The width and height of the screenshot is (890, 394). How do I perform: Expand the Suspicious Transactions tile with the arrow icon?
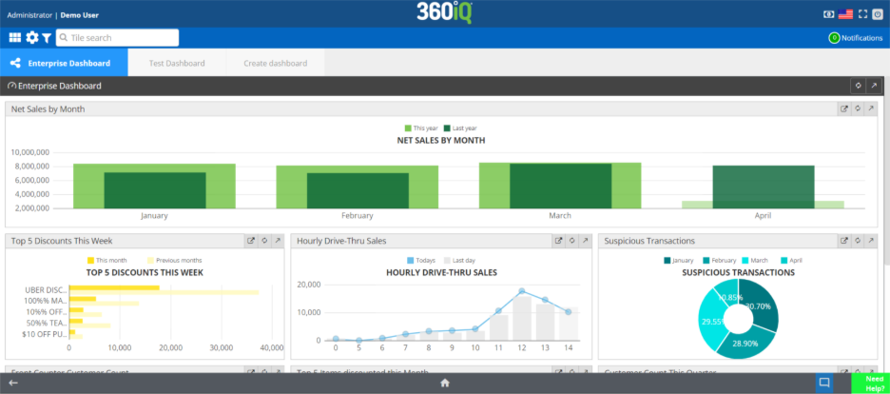point(870,241)
